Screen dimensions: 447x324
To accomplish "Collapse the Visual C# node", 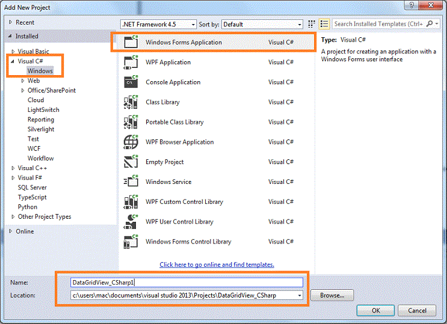I will tap(13, 61).
